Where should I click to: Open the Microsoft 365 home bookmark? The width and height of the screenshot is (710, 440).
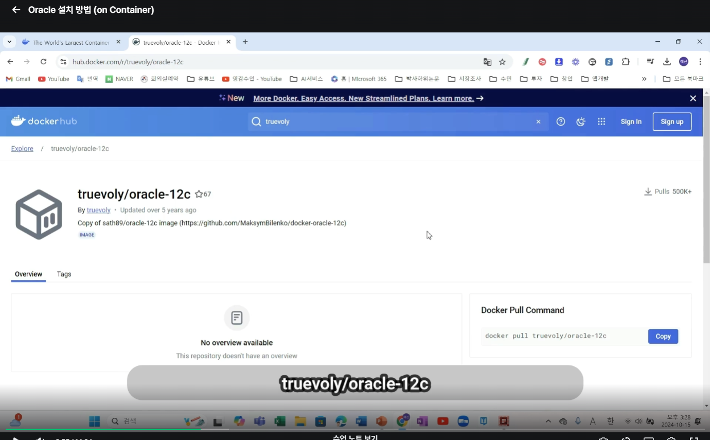359,79
